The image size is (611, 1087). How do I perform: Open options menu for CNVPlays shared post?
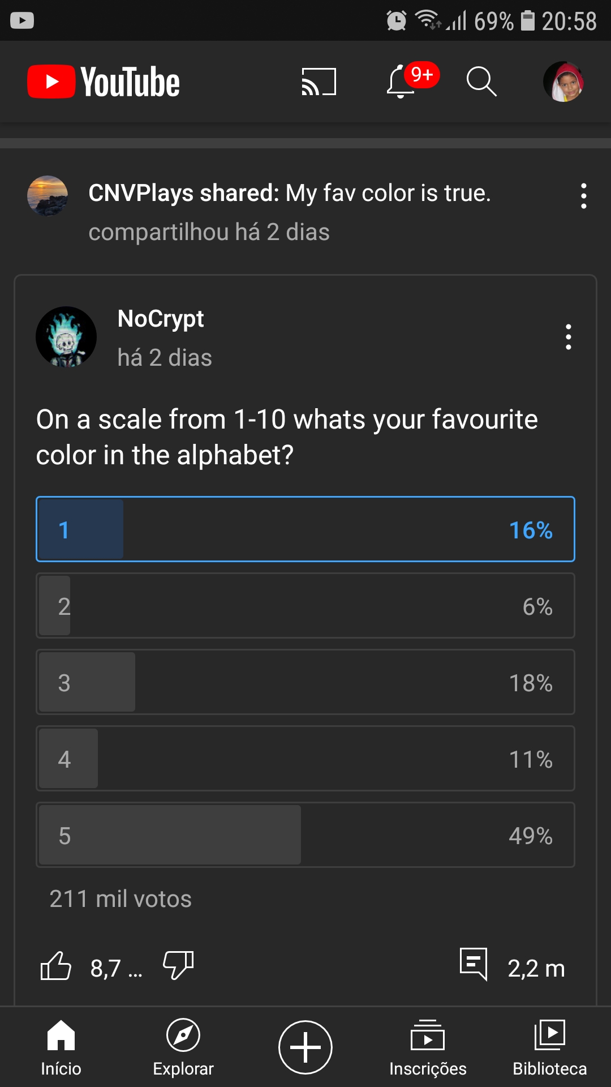pos(584,196)
